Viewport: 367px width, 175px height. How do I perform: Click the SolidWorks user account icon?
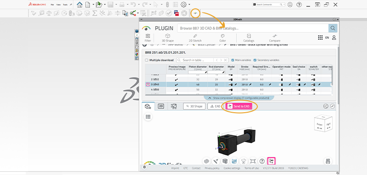(290, 5)
